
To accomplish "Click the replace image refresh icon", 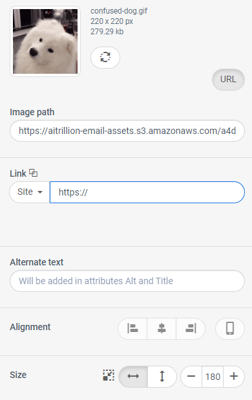I will coord(105,57).
